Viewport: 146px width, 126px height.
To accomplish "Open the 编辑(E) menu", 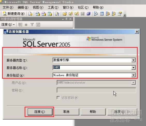I will point(23,7).
